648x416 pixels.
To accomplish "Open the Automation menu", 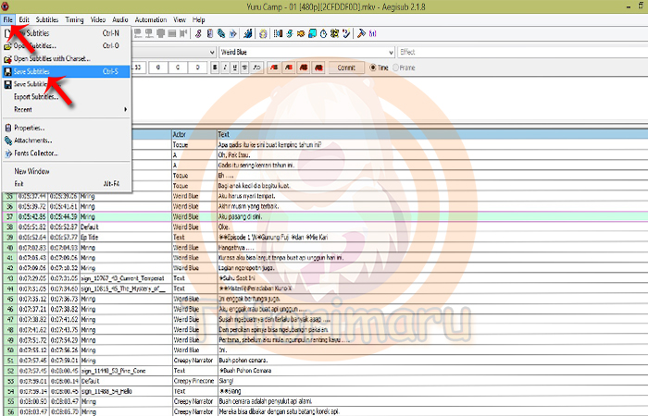I will 151,19.
